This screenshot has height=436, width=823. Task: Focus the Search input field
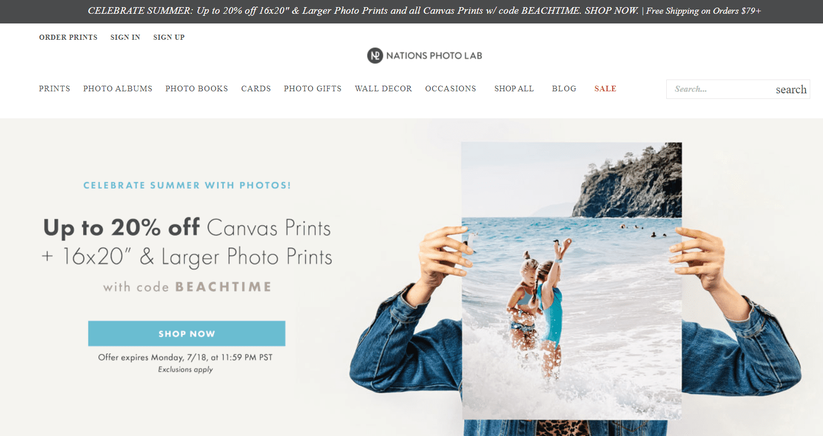pos(720,89)
